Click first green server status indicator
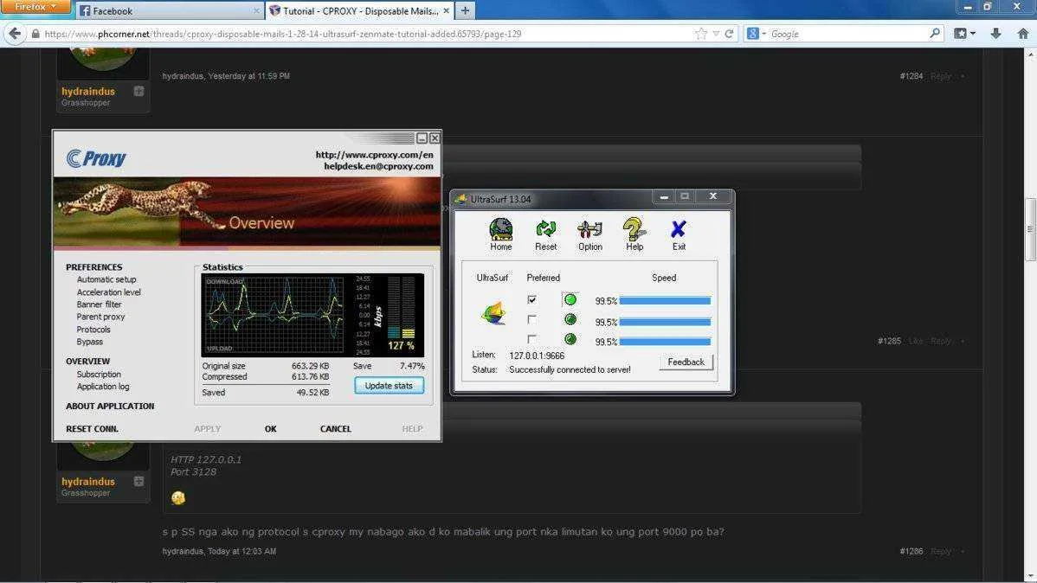The image size is (1037, 583). 570,300
